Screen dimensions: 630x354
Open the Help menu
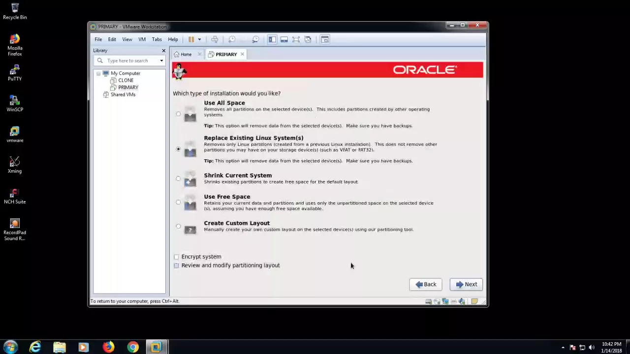click(x=173, y=39)
